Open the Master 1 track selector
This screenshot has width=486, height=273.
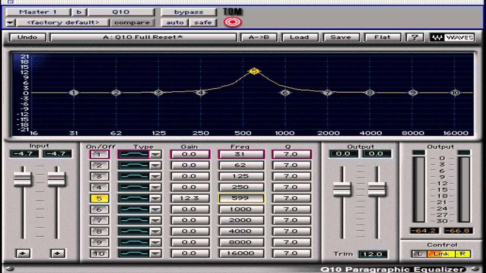click(x=38, y=12)
